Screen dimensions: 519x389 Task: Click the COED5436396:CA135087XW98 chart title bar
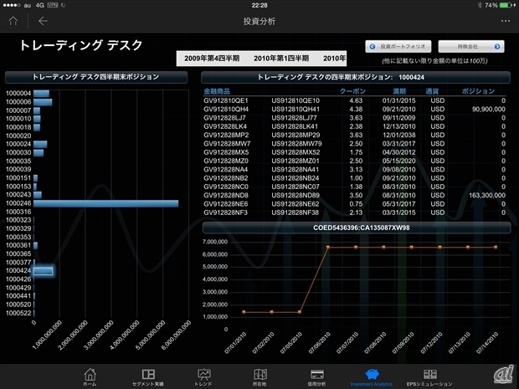pos(357,228)
